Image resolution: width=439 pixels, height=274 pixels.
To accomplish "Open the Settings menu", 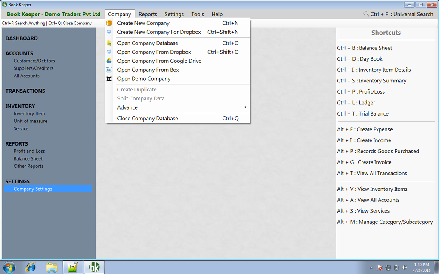I will click(174, 14).
